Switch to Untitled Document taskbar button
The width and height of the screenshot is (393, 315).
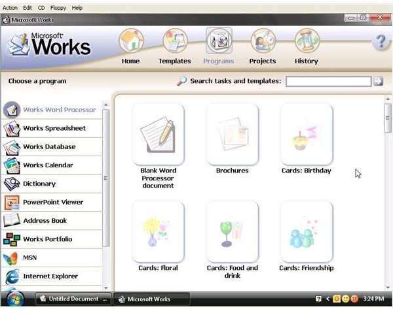click(x=73, y=299)
